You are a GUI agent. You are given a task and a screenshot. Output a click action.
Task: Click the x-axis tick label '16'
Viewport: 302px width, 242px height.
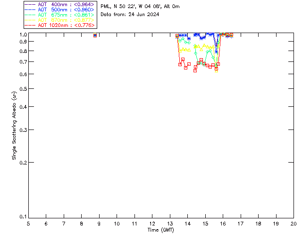223,224
